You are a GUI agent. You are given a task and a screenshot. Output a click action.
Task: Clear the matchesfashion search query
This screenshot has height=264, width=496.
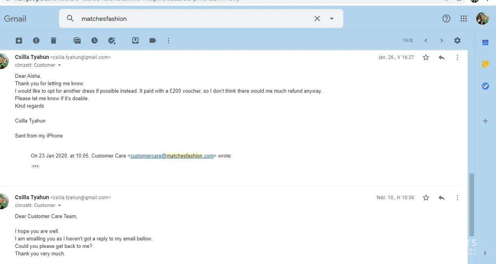[x=317, y=18]
